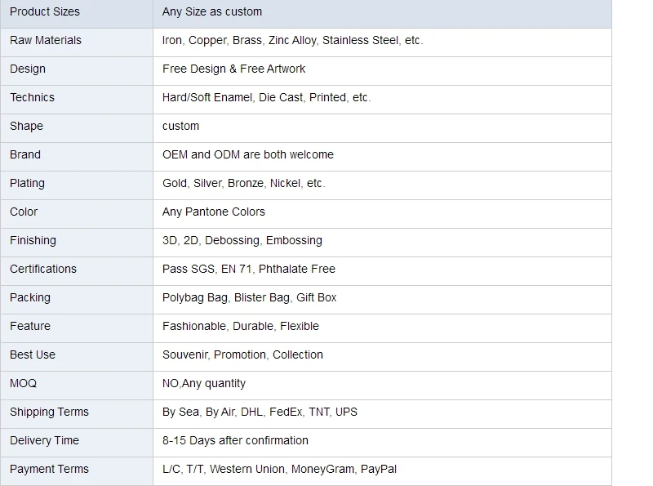This screenshot has height=486, width=653.
Task: Click 'OEM and ODM are both welcome'
Action: tap(248, 154)
